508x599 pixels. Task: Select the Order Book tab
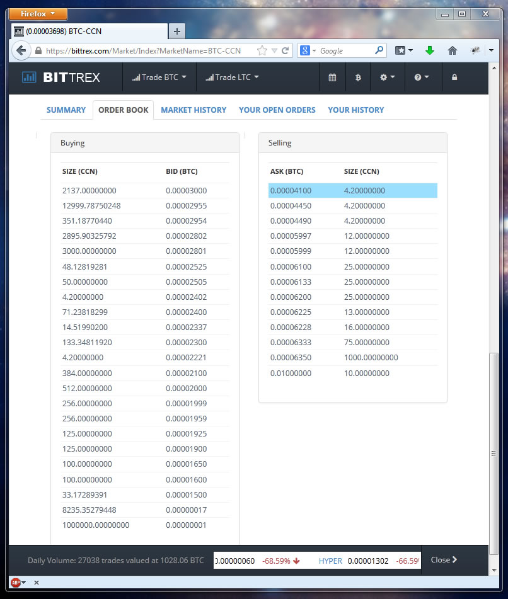(123, 110)
